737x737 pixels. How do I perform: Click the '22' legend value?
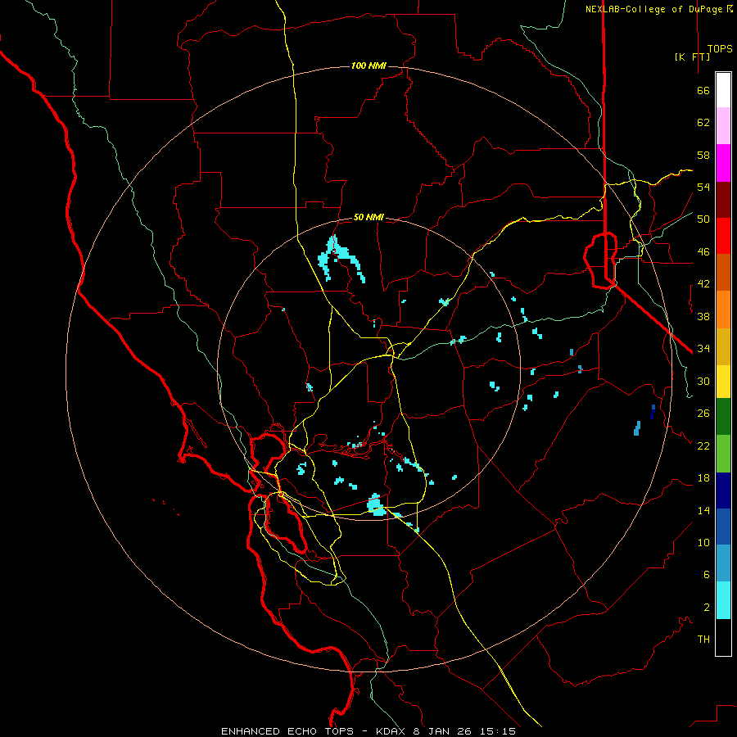pyautogui.click(x=703, y=446)
